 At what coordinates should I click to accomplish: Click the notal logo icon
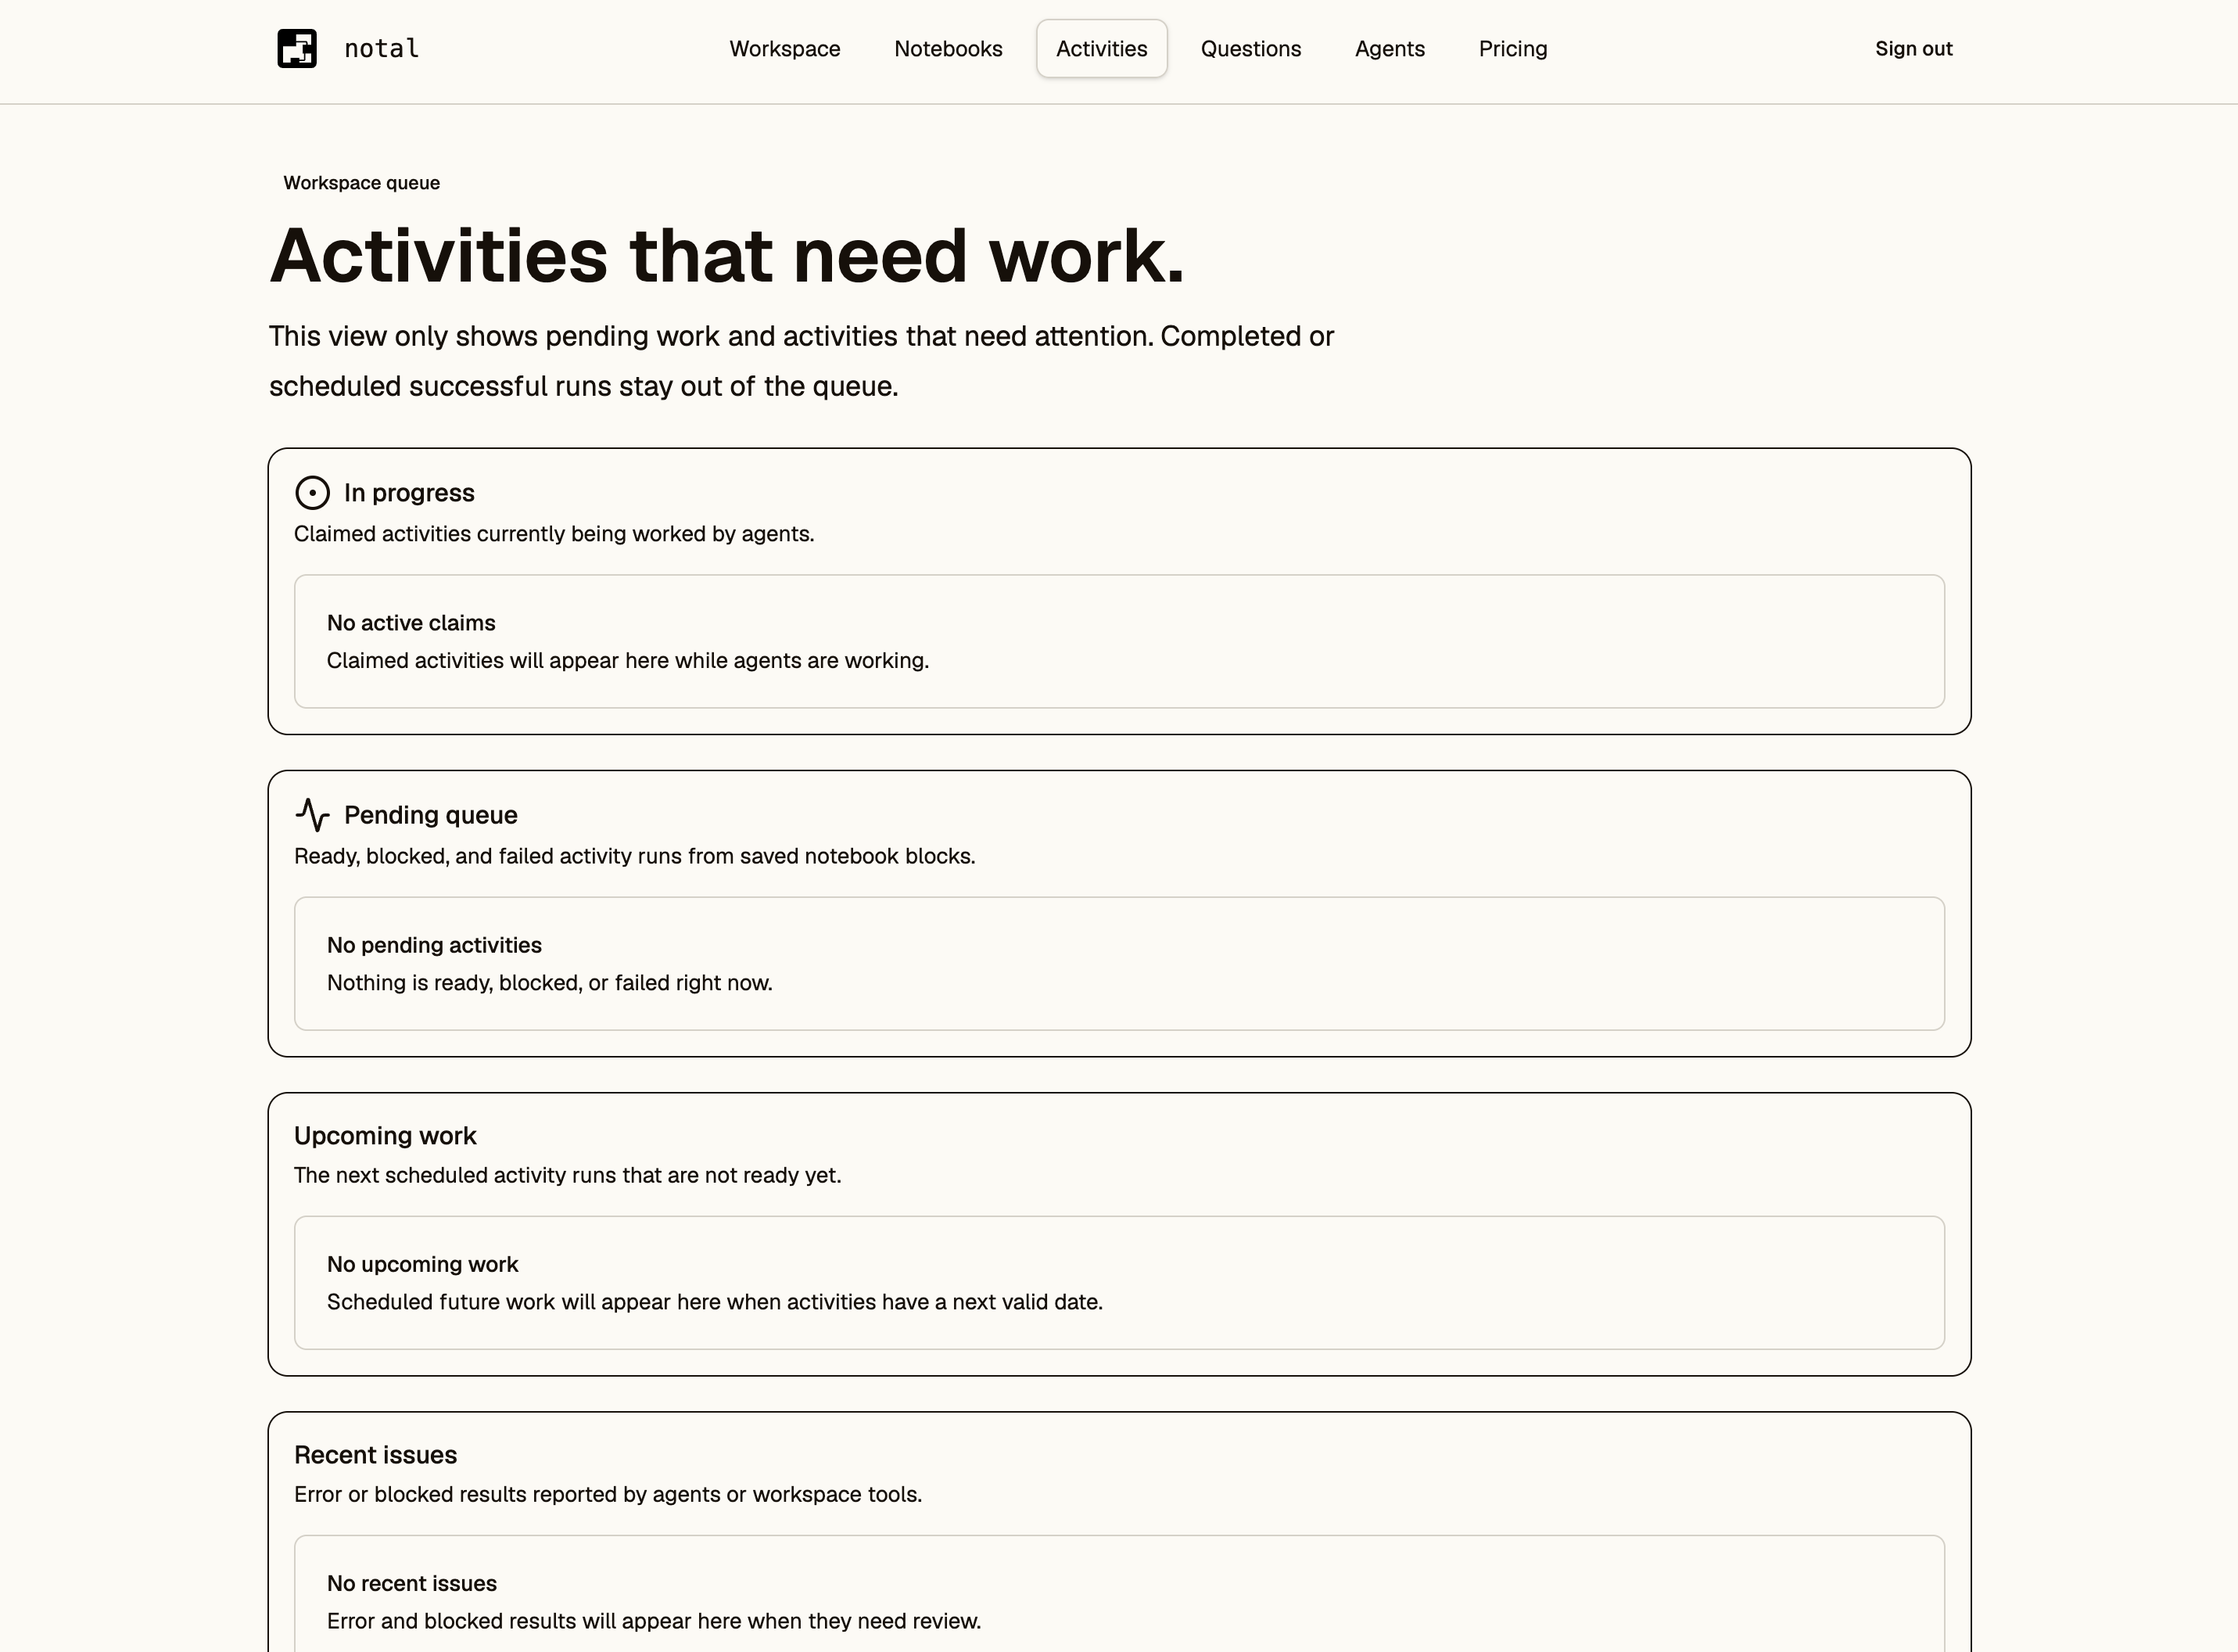pos(297,48)
